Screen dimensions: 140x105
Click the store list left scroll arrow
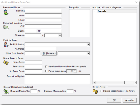94,82
